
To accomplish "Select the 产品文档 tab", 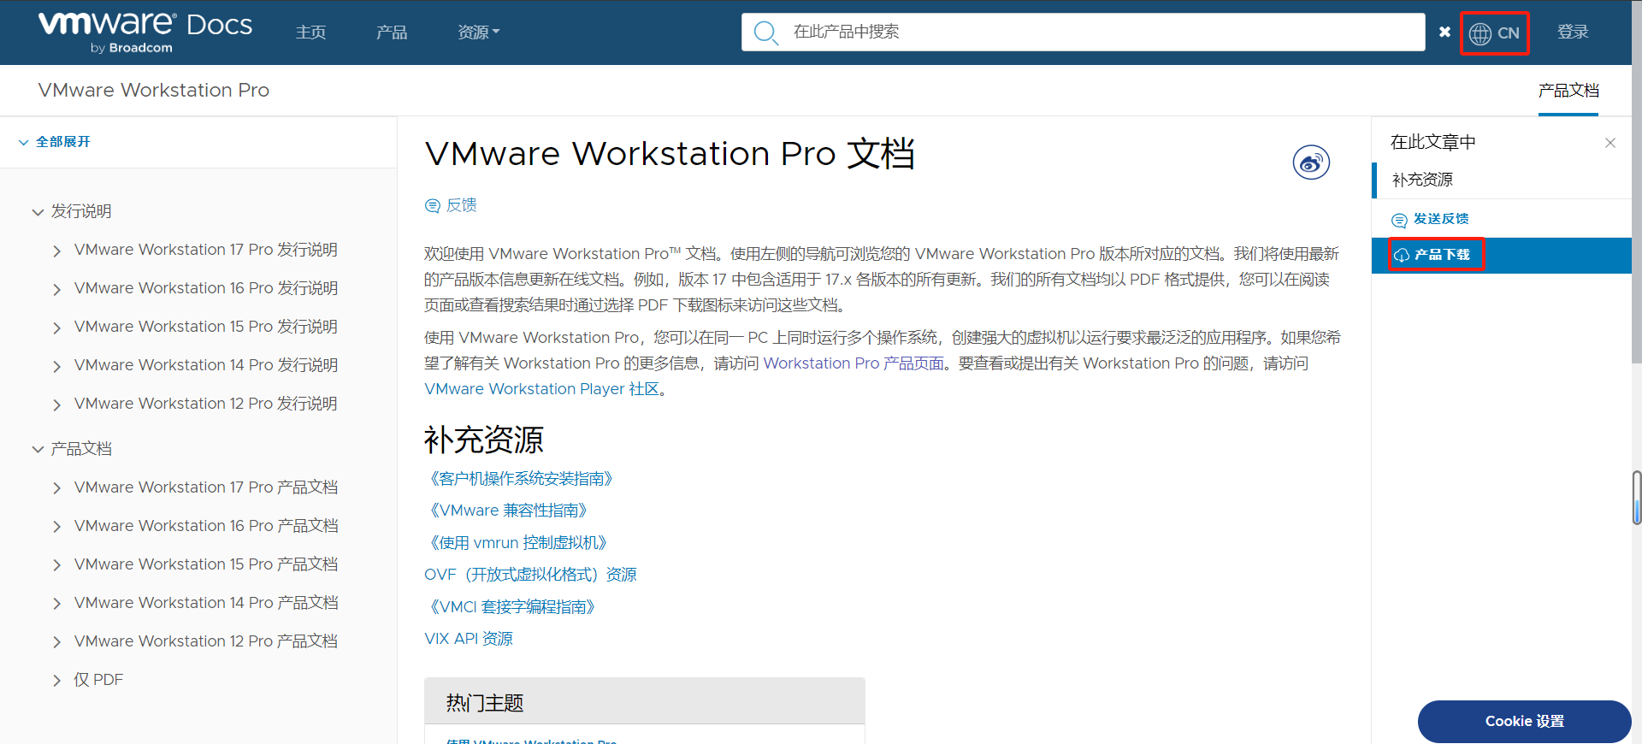I will tap(1568, 91).
